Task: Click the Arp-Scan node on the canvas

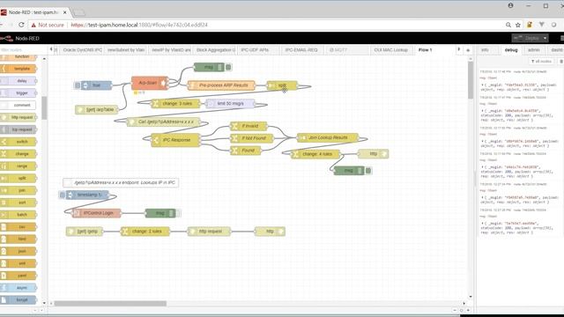Action: (x=150, y=83)
